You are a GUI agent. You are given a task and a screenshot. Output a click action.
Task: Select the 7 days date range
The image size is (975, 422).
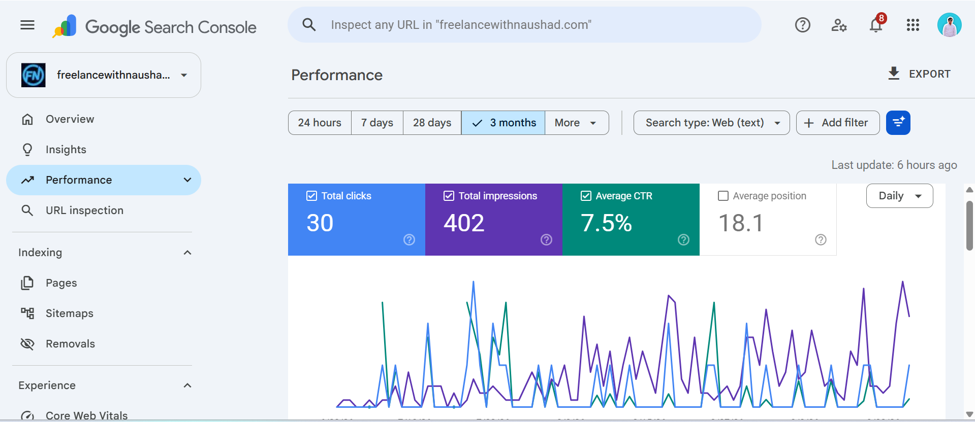tap(377, 123)
